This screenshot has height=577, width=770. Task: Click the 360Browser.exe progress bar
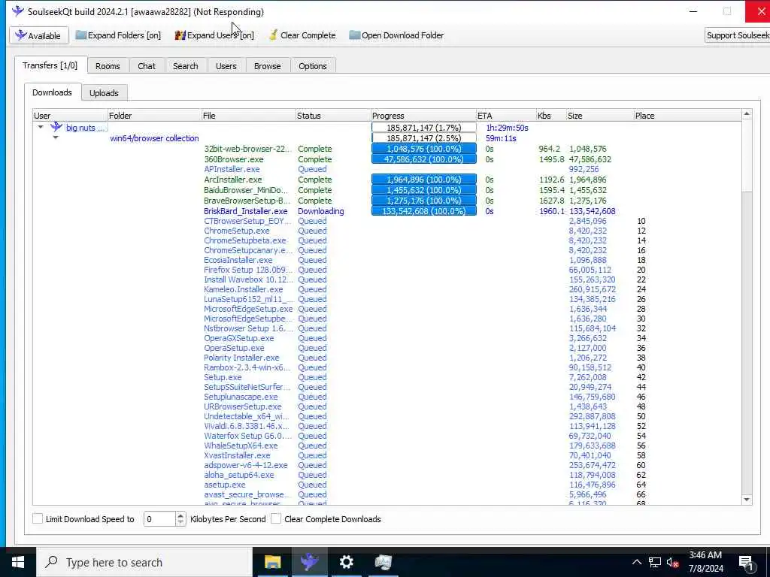[x=424, y=159]
